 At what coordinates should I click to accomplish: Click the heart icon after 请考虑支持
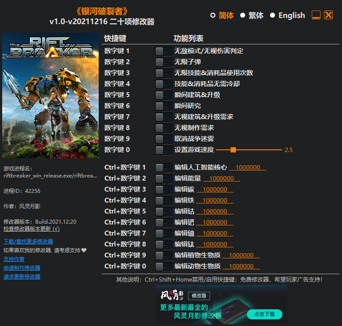(84, 250)
